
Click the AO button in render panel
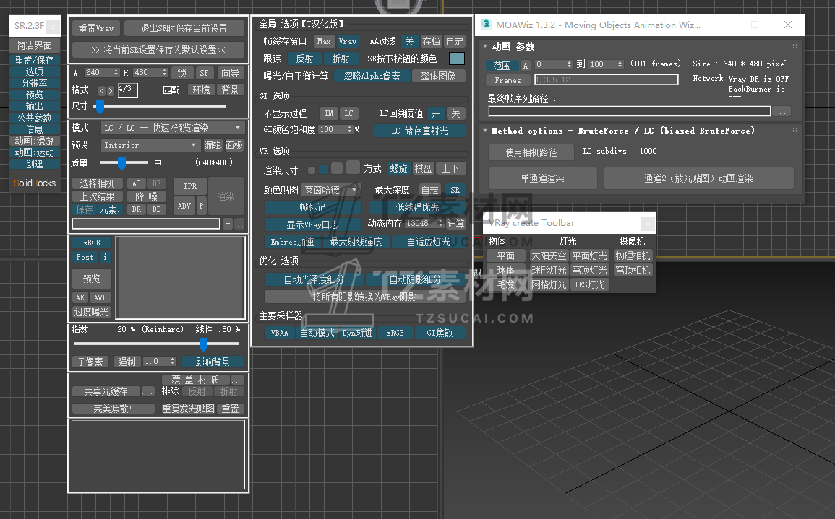pos(136,183)
